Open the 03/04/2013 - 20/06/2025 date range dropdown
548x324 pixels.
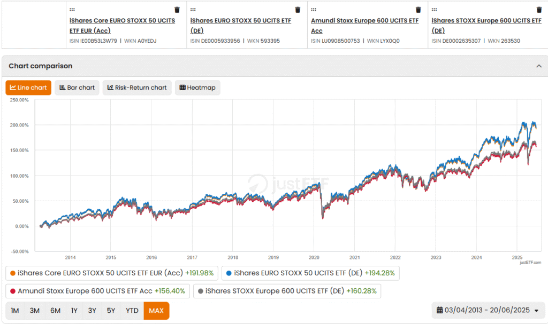point(488,310)
